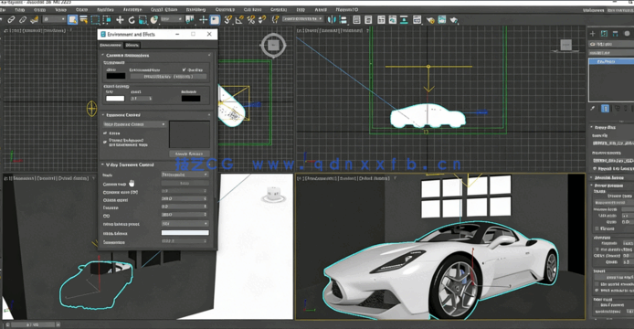Viewport: 634px width, 329px height.
Task: Switch to the Hierarchy command panel tab
Action: click(x=616, y=34)
